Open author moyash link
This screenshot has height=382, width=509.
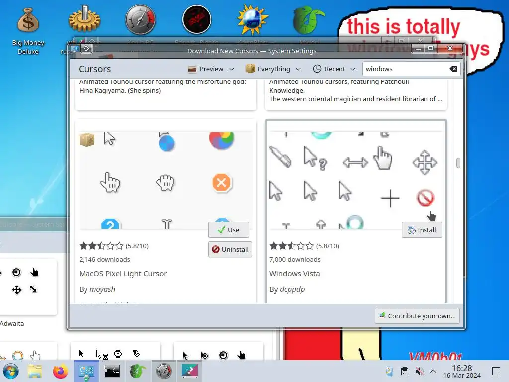click(x=102, y=289)
